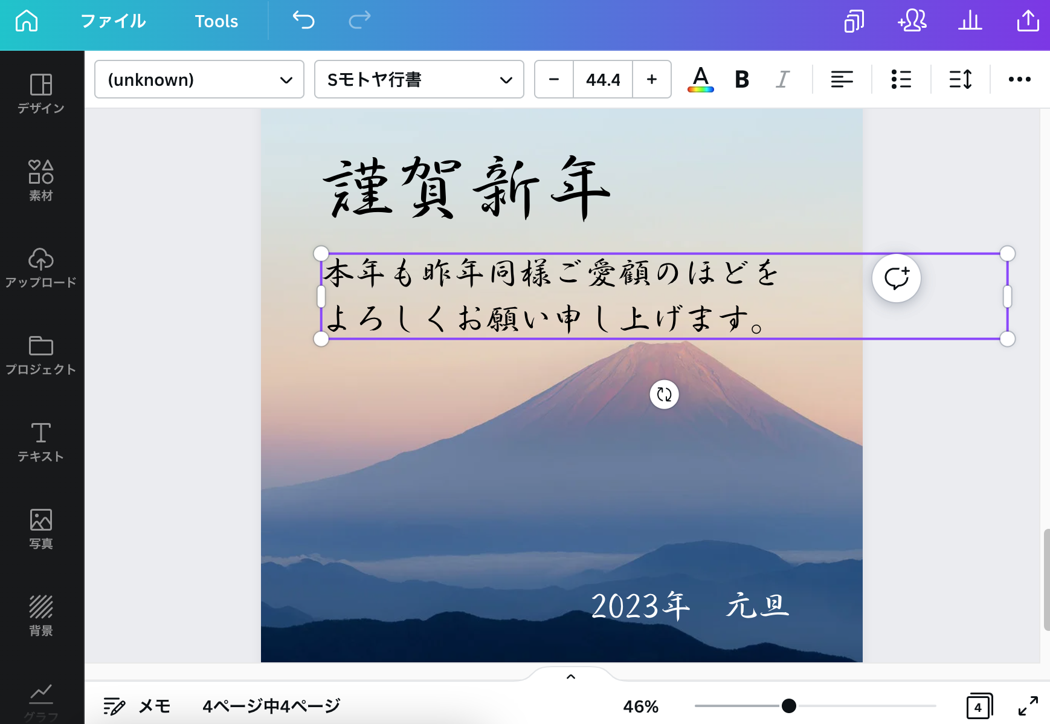1050x724 pixels.
Task: Toggle italic formatting
Action: point(782,79)
